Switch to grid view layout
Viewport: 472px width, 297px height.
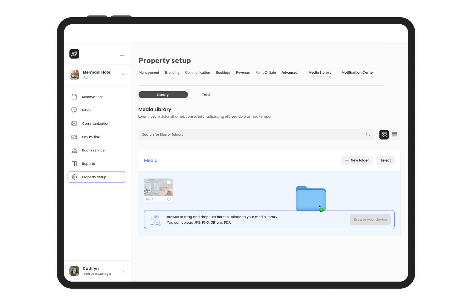click(x=384, y=135)
